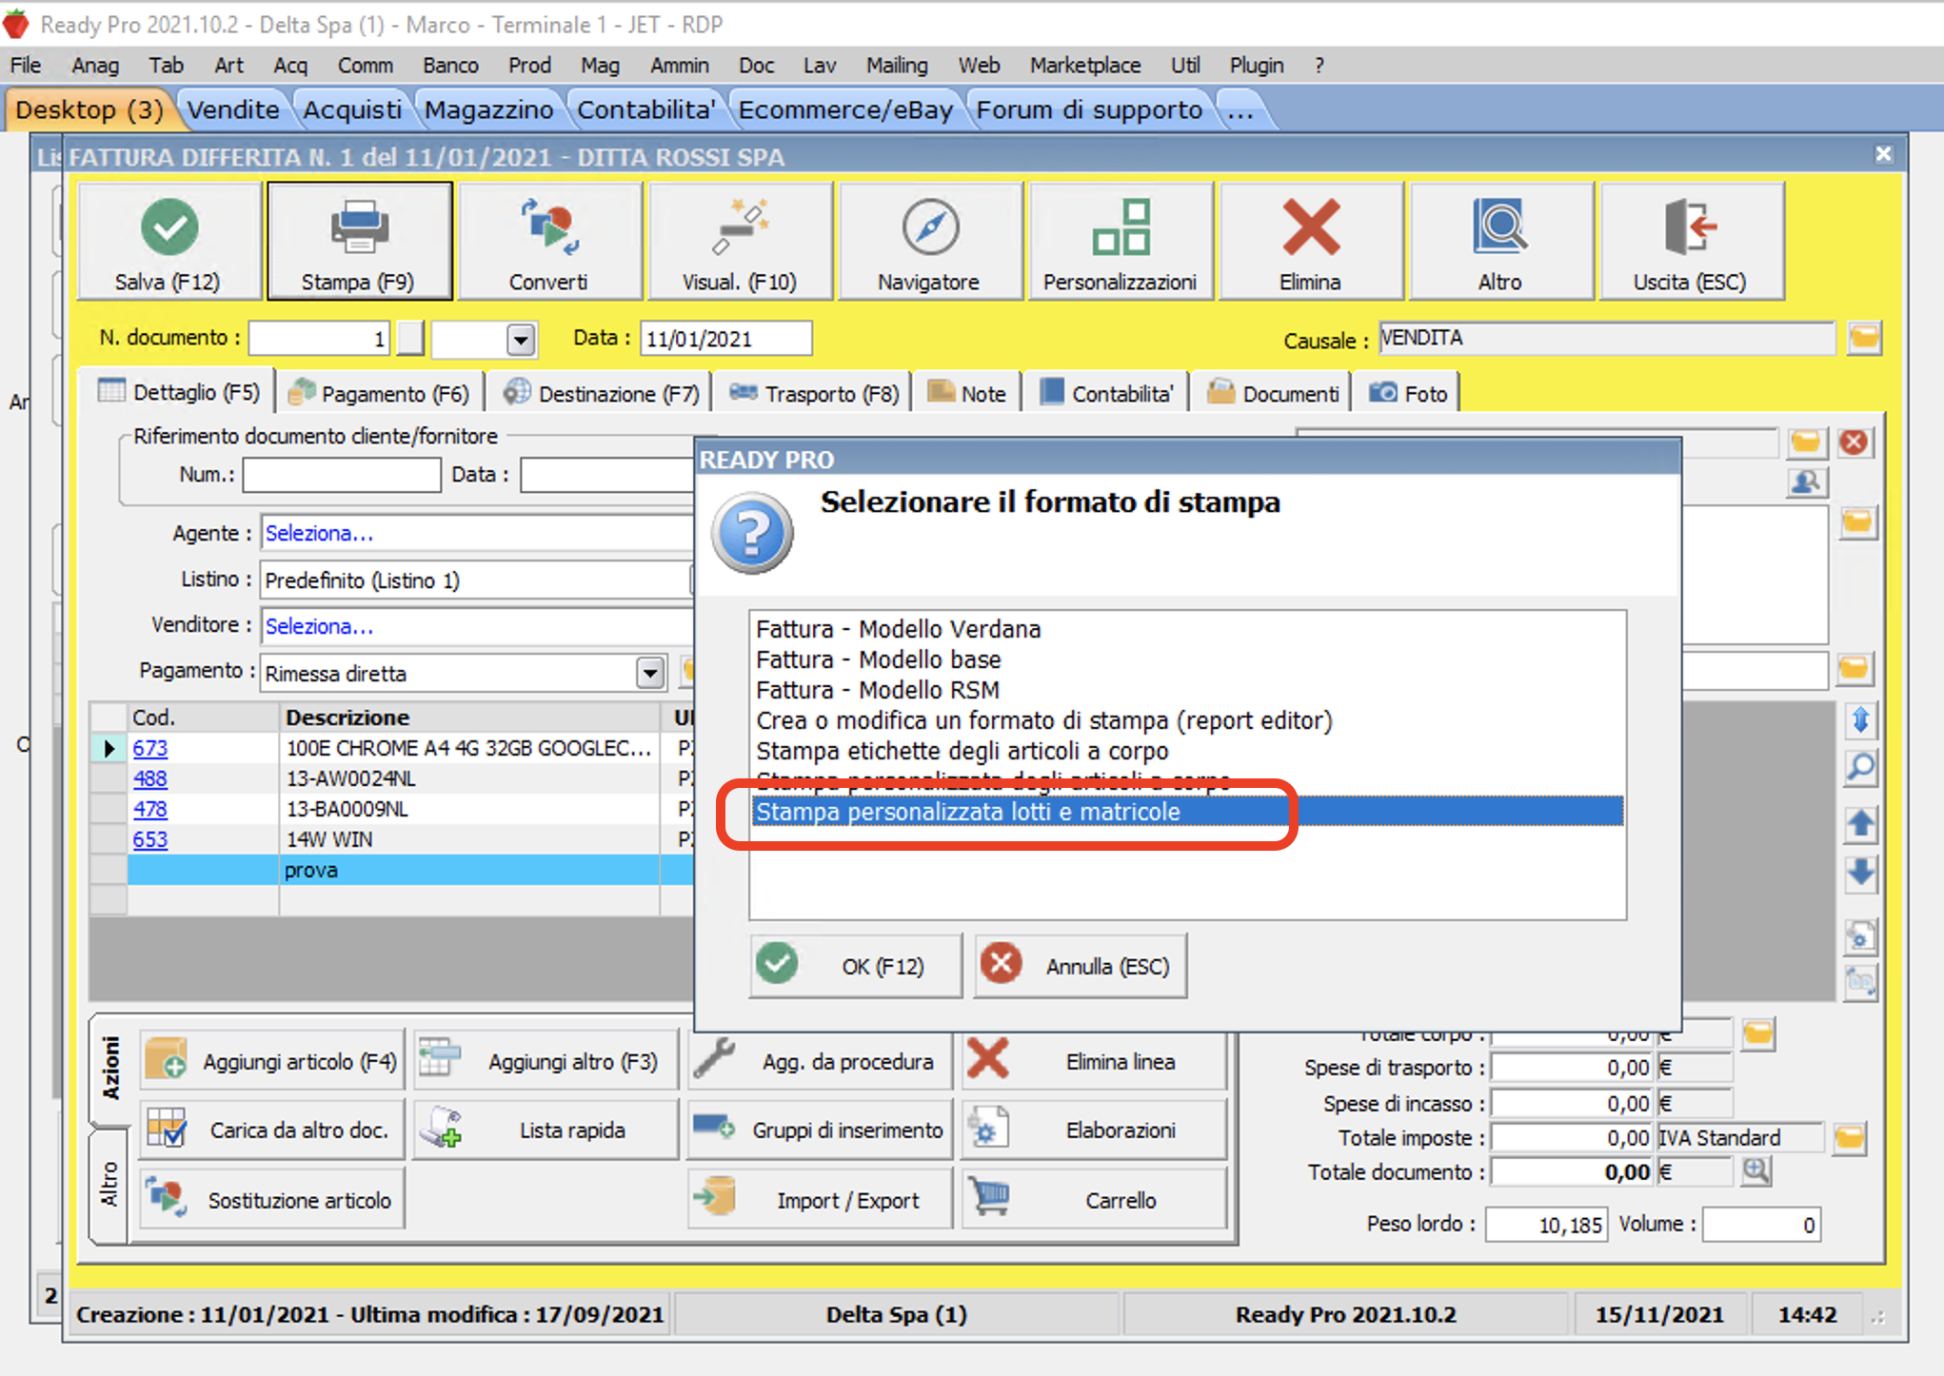Switch to Trasporto (F8) tab
The height and width of the screenshot is (1376, 1944).
pyautogui.click(x=815, y=393)
